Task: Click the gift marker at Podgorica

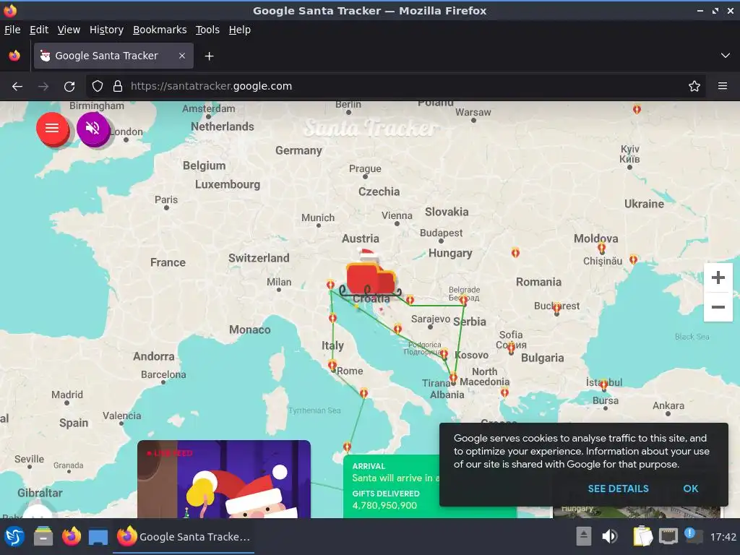Action: pos(444,353)
